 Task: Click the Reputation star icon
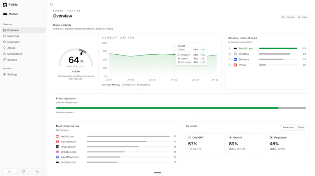(4, 42)
